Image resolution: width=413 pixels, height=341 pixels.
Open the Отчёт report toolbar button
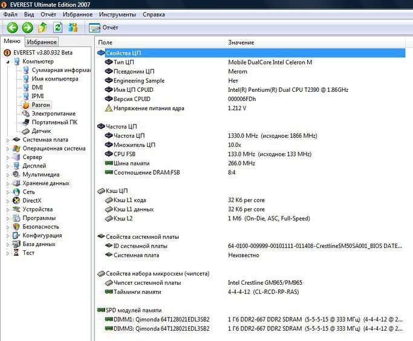[x=103, y=28]
